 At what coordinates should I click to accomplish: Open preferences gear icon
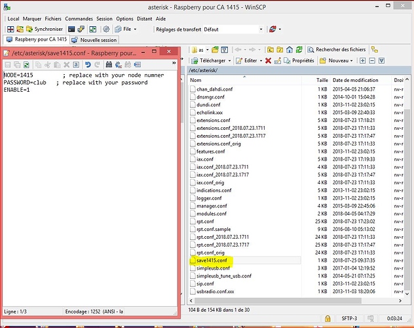[106, 29]
